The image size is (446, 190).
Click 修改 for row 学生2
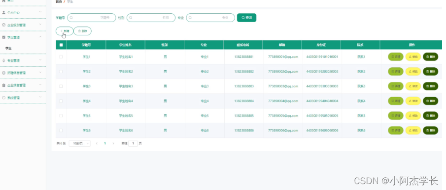click(x=413, y=71)
